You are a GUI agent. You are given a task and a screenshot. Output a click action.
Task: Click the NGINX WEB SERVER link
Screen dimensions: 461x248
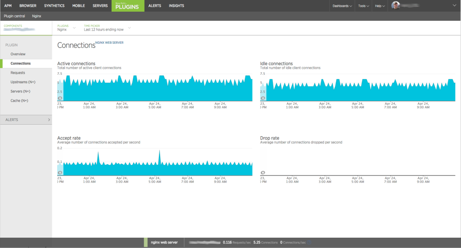109,43
